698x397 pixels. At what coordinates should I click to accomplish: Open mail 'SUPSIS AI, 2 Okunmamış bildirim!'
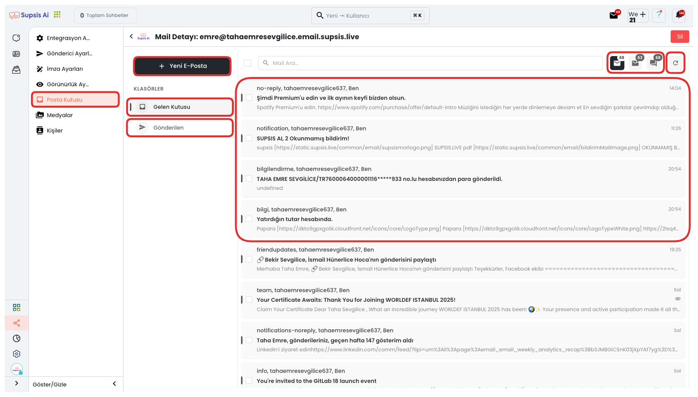point(463,138)
